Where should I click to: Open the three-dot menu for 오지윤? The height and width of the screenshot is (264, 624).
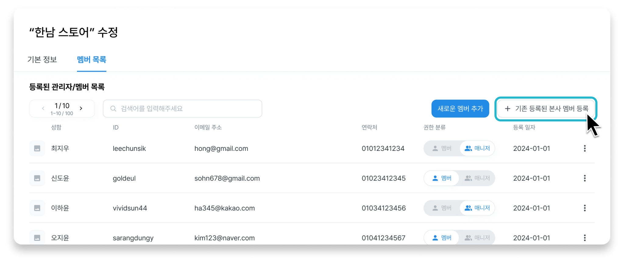(584, 238)
